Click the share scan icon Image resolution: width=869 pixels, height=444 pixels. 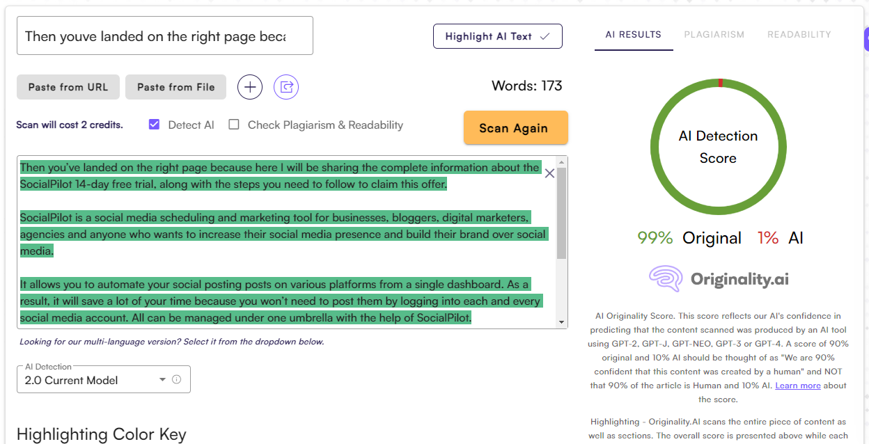286,87
